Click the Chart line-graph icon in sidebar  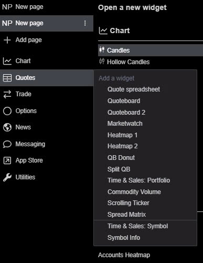7,61
